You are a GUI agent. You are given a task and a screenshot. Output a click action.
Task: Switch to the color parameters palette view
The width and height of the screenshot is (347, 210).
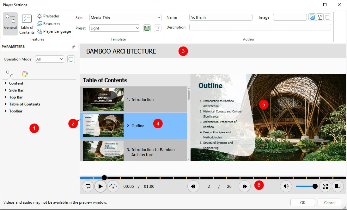(x=25, y=73)
